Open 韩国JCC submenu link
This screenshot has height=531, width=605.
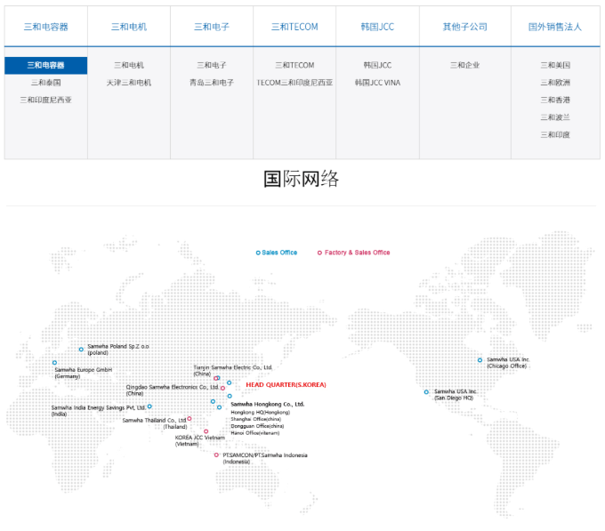click(x=377, y=65)
